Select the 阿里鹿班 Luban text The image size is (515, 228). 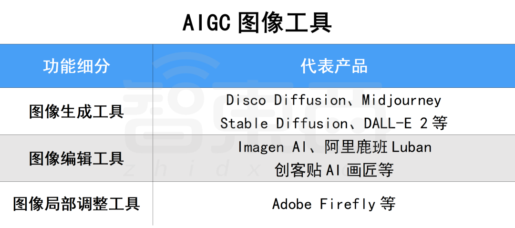[378, 147]
